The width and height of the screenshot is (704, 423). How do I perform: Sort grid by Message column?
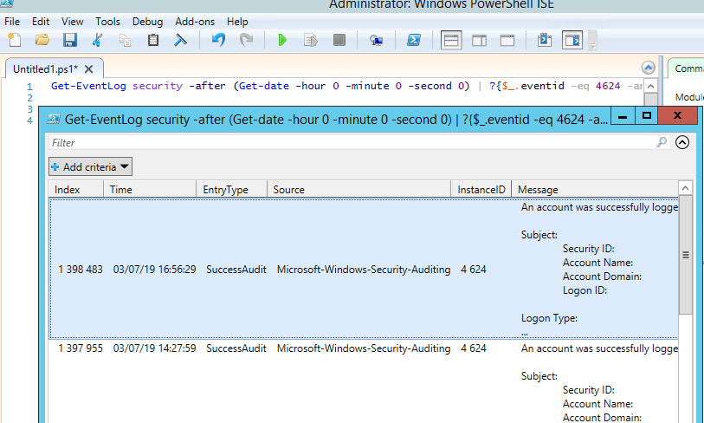[x=595, y=189]
